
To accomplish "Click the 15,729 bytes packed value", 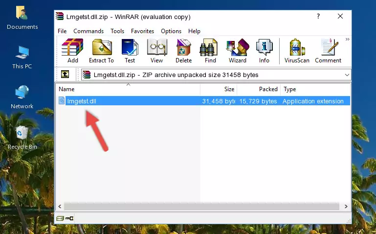I will coord(258,101).
